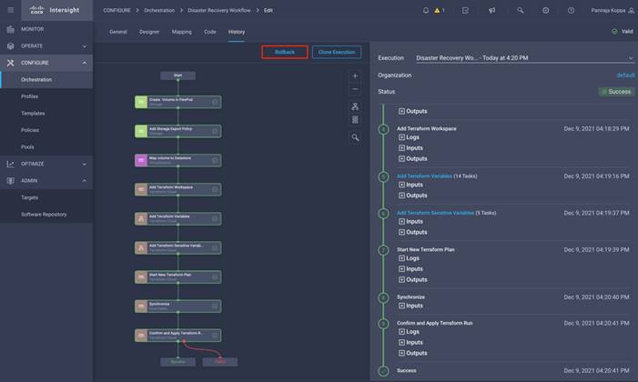638x382 pixels.
Task: Open the default organization link
Action: click(x=625, y=75)
